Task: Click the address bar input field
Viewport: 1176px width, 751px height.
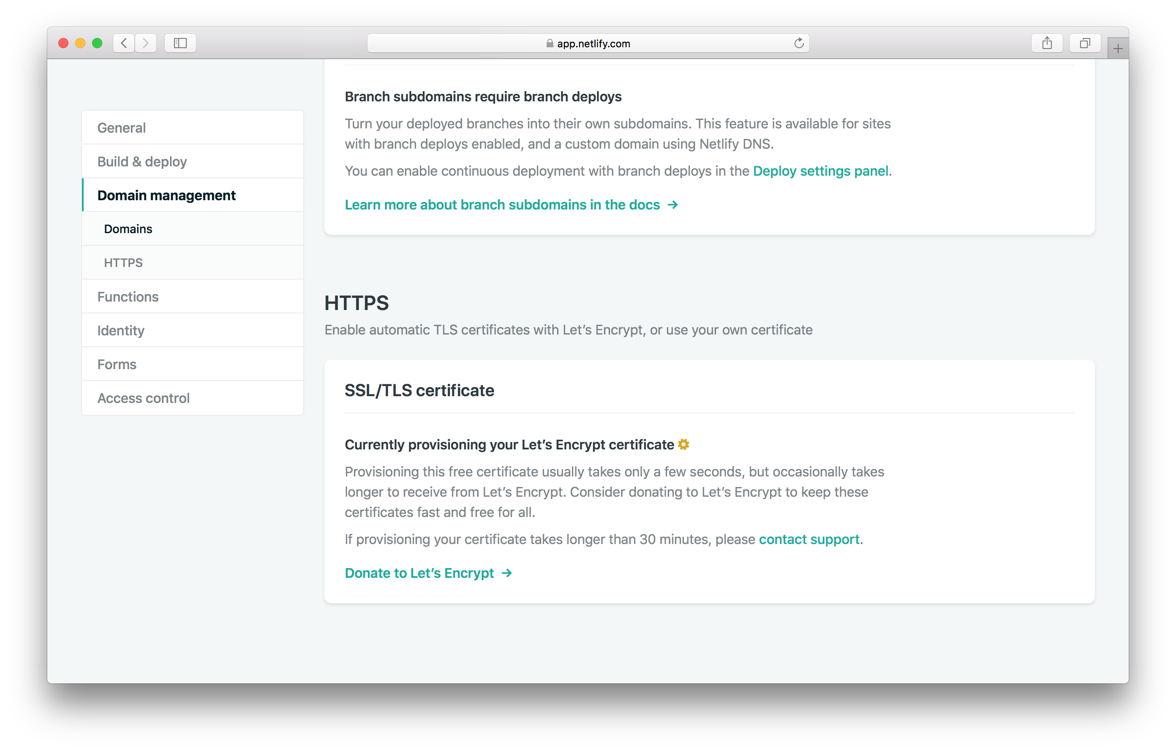Action: tap(588, 42)
